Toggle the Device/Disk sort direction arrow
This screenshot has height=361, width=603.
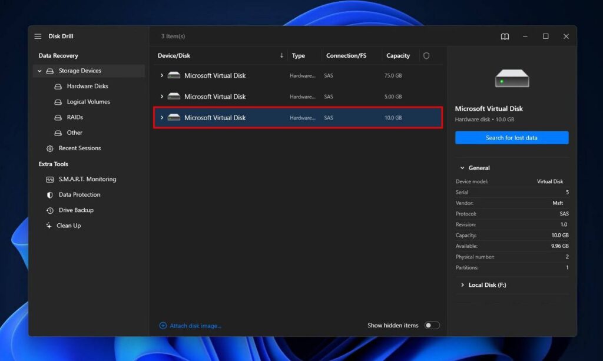click(283, 55)
